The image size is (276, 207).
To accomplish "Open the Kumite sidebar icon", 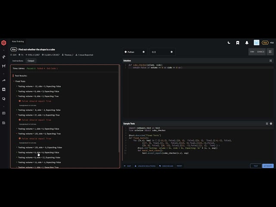I will click(x=4, y=66).
